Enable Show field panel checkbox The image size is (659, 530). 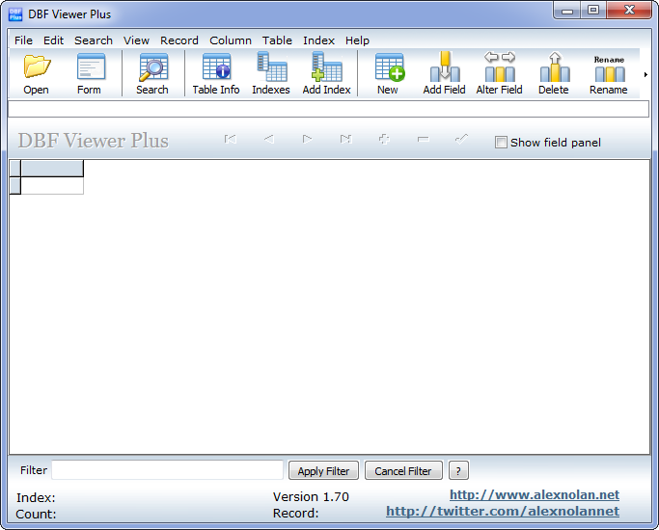[x=501, y=143]
